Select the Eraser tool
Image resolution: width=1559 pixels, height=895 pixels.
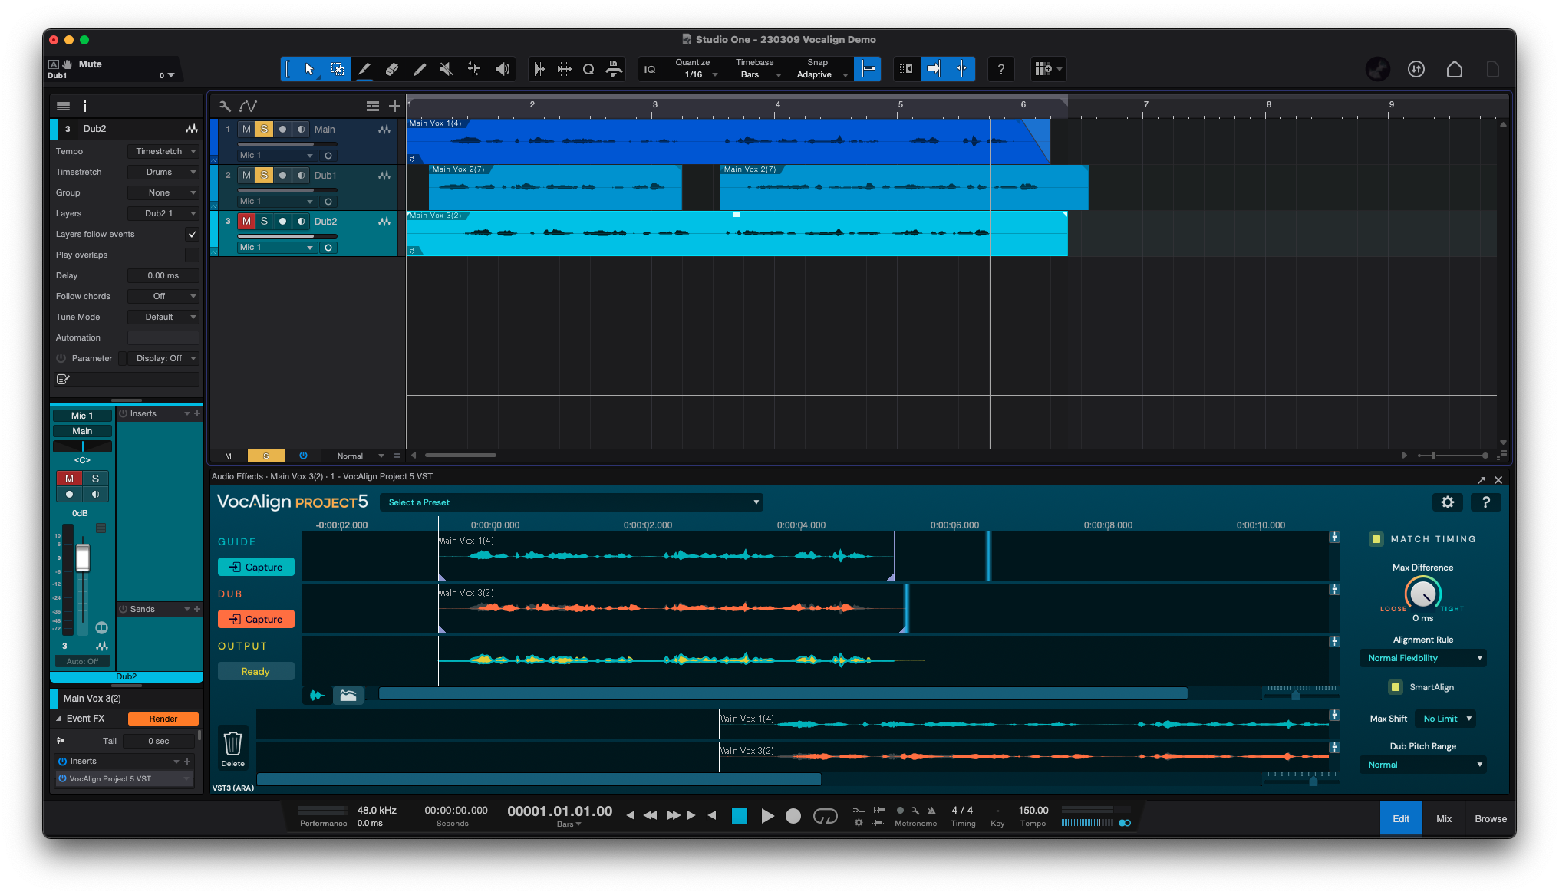[x=391, y=69]
